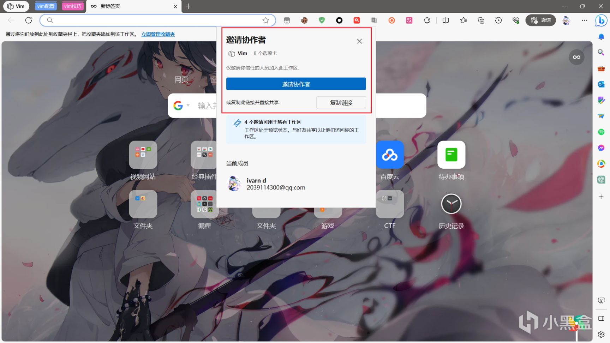The height and width of the screenshot is (343, 610).
Task: Focus the browser address bar
Action: pyautogui.click(x=157, y=20)
